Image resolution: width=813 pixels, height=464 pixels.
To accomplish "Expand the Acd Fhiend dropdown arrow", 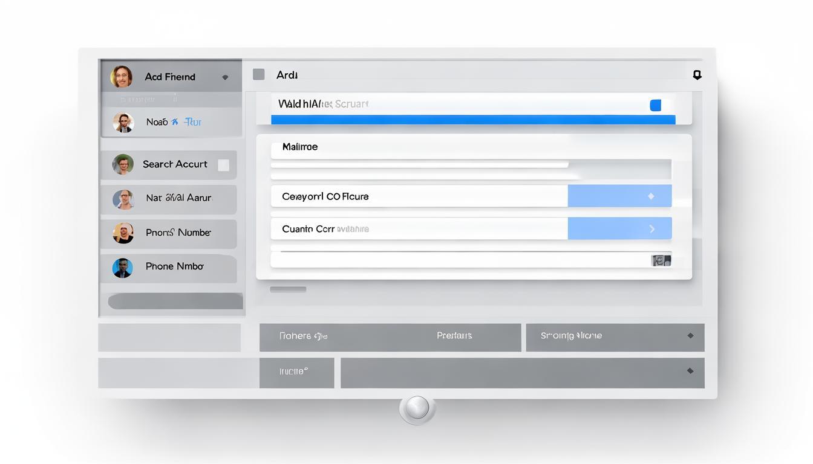I will pyautogui.click(x=225, y=77).
